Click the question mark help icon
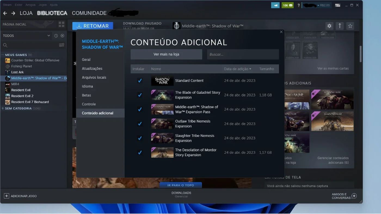Viewport: 381px width, 214px height. tap(299, 5)
